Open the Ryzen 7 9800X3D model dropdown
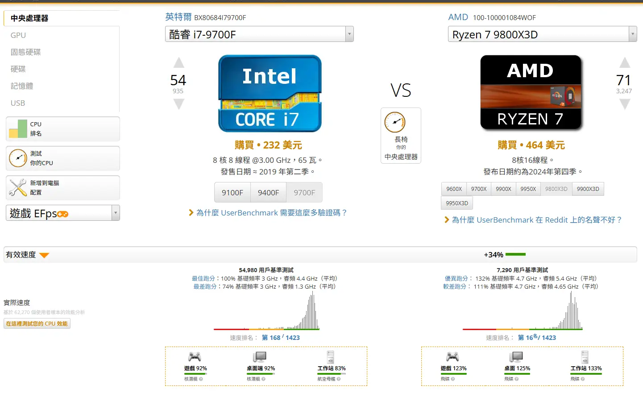 click(x=632, y=34)
